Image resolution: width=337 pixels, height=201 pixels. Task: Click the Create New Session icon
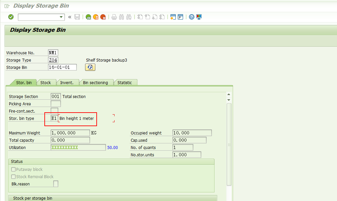[173, 17]
